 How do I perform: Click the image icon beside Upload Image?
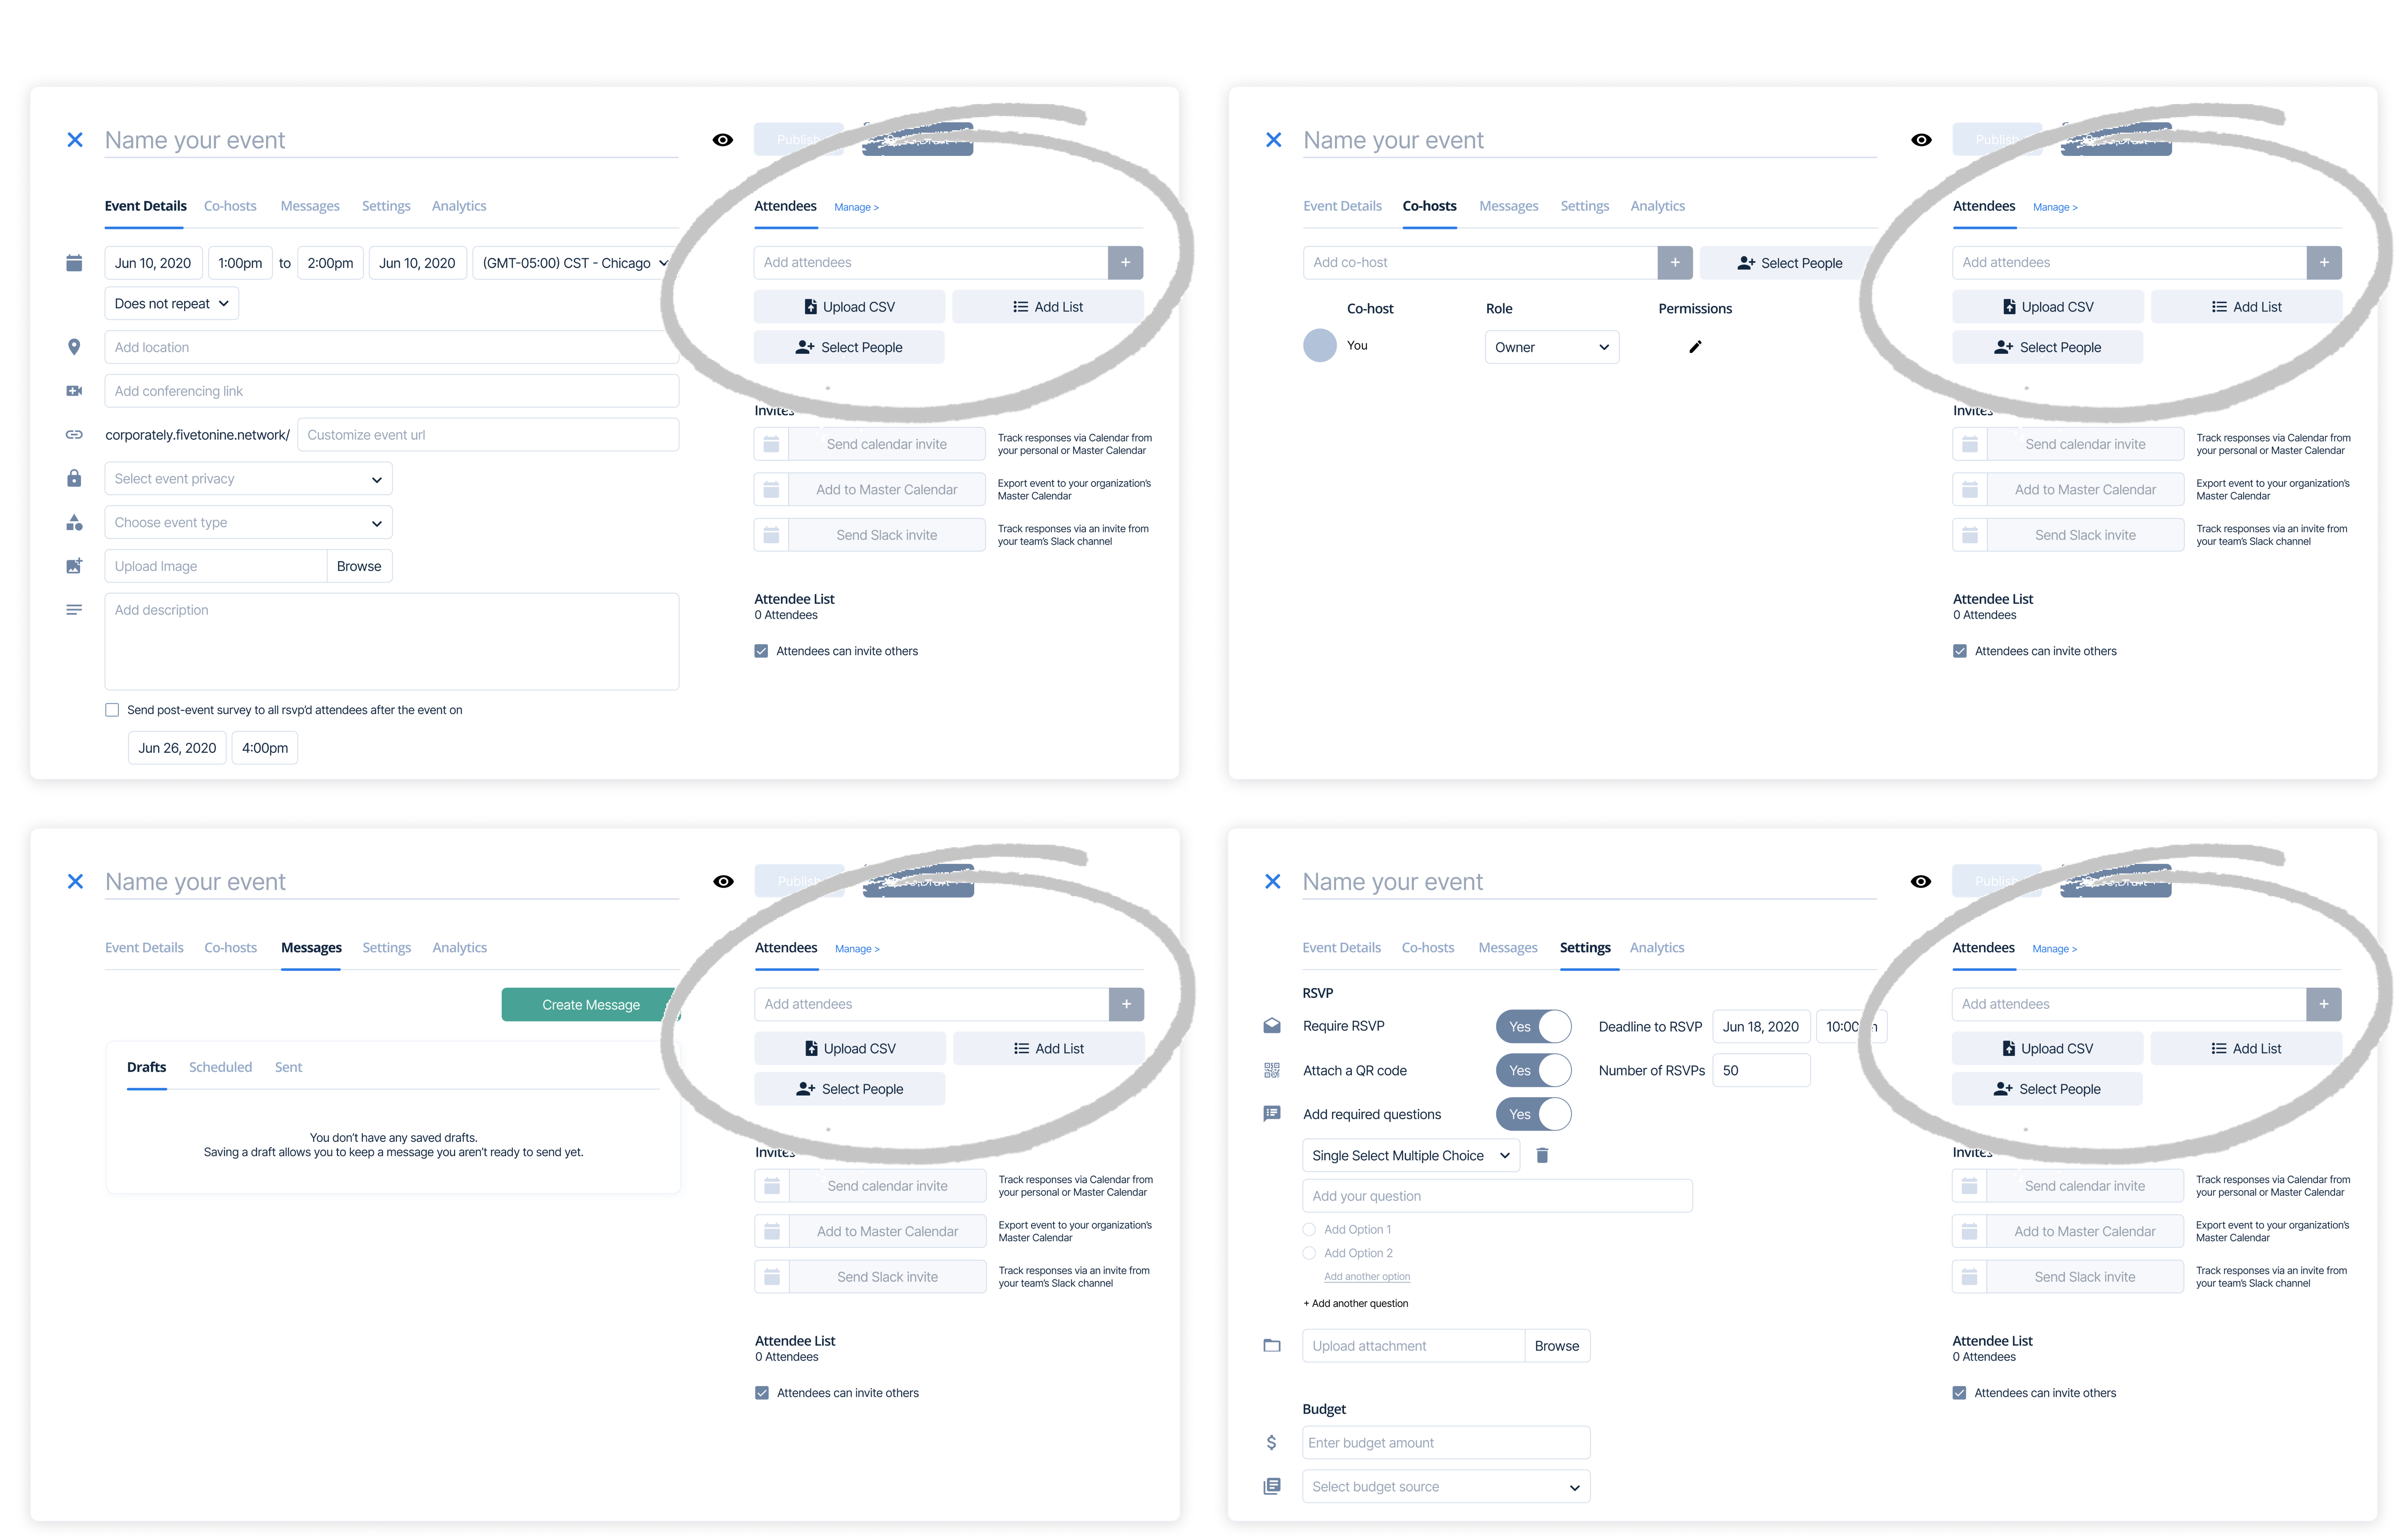[74, 566]
